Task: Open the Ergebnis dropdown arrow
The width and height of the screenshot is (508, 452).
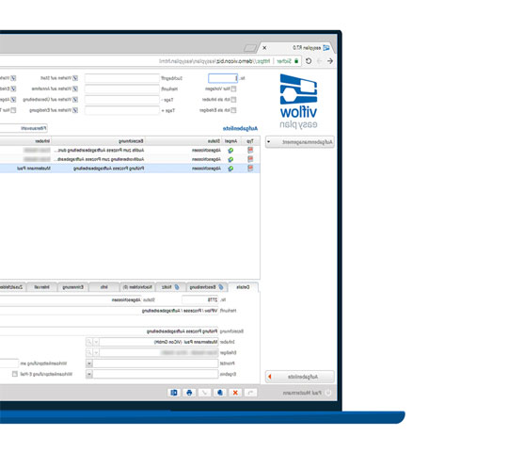Action: coord(89,374)
